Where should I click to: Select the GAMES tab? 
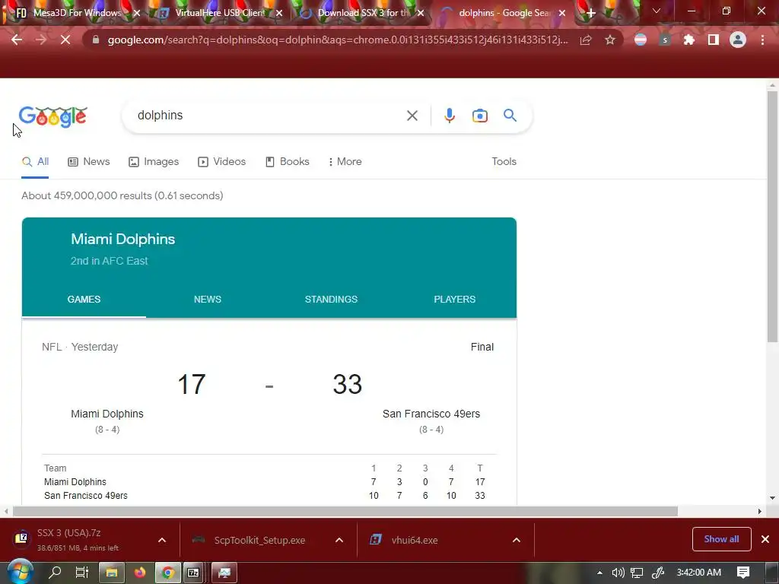tap(84, 299)
